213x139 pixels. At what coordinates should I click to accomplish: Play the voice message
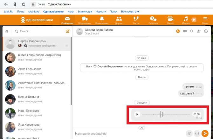click(x=137, y=114)
